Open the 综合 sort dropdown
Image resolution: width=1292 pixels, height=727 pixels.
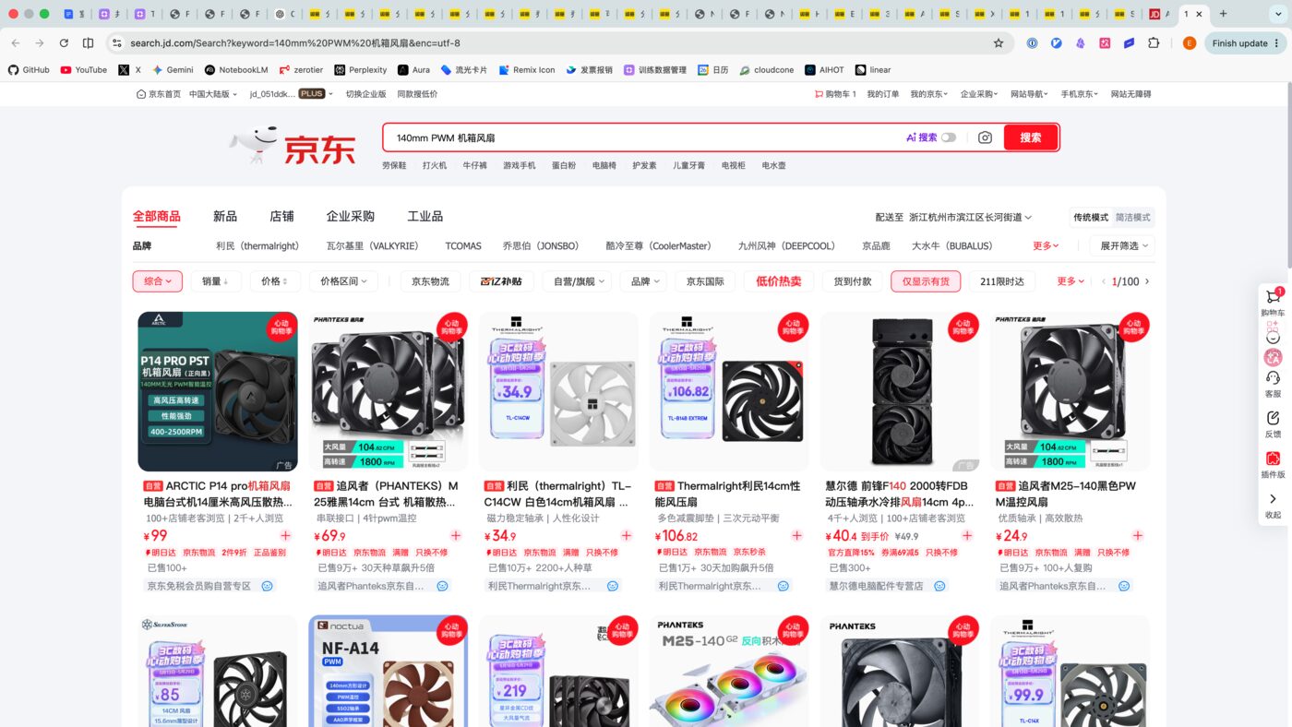158,281
